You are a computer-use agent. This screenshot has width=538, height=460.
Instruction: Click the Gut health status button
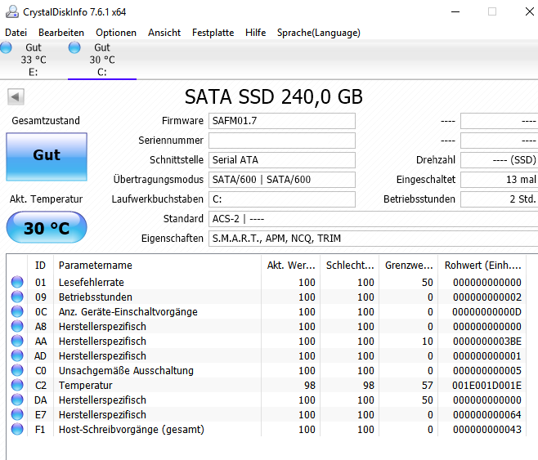(47, 157)
